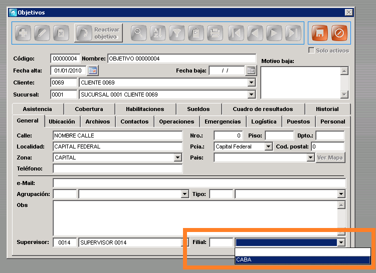Open the Ubicación tab
The image size is (376, 273).
tap(62, 121)
